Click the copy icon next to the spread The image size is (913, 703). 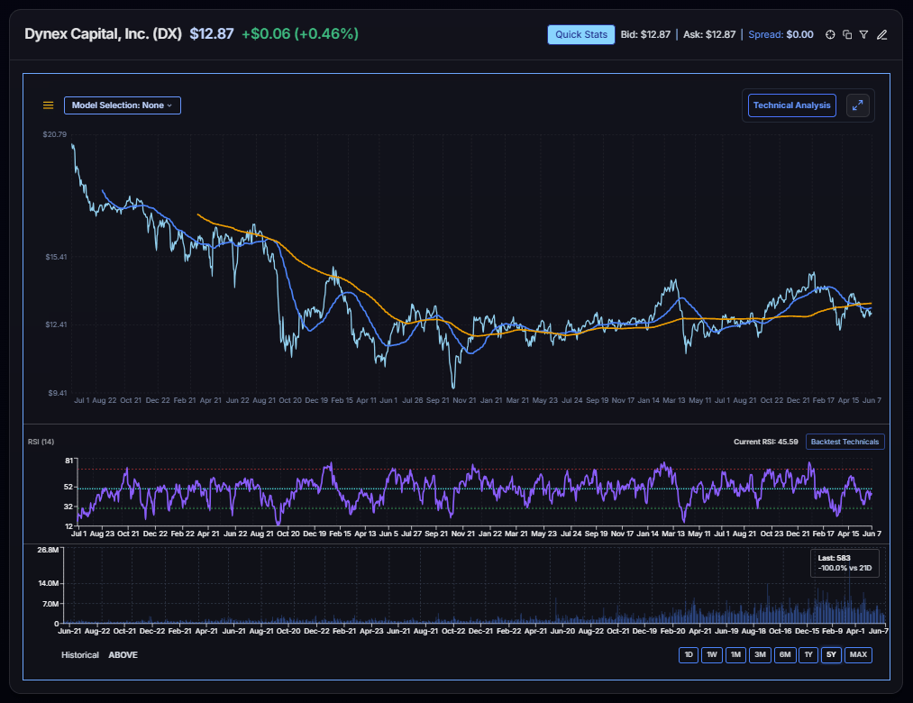click(x=847, y=34)
